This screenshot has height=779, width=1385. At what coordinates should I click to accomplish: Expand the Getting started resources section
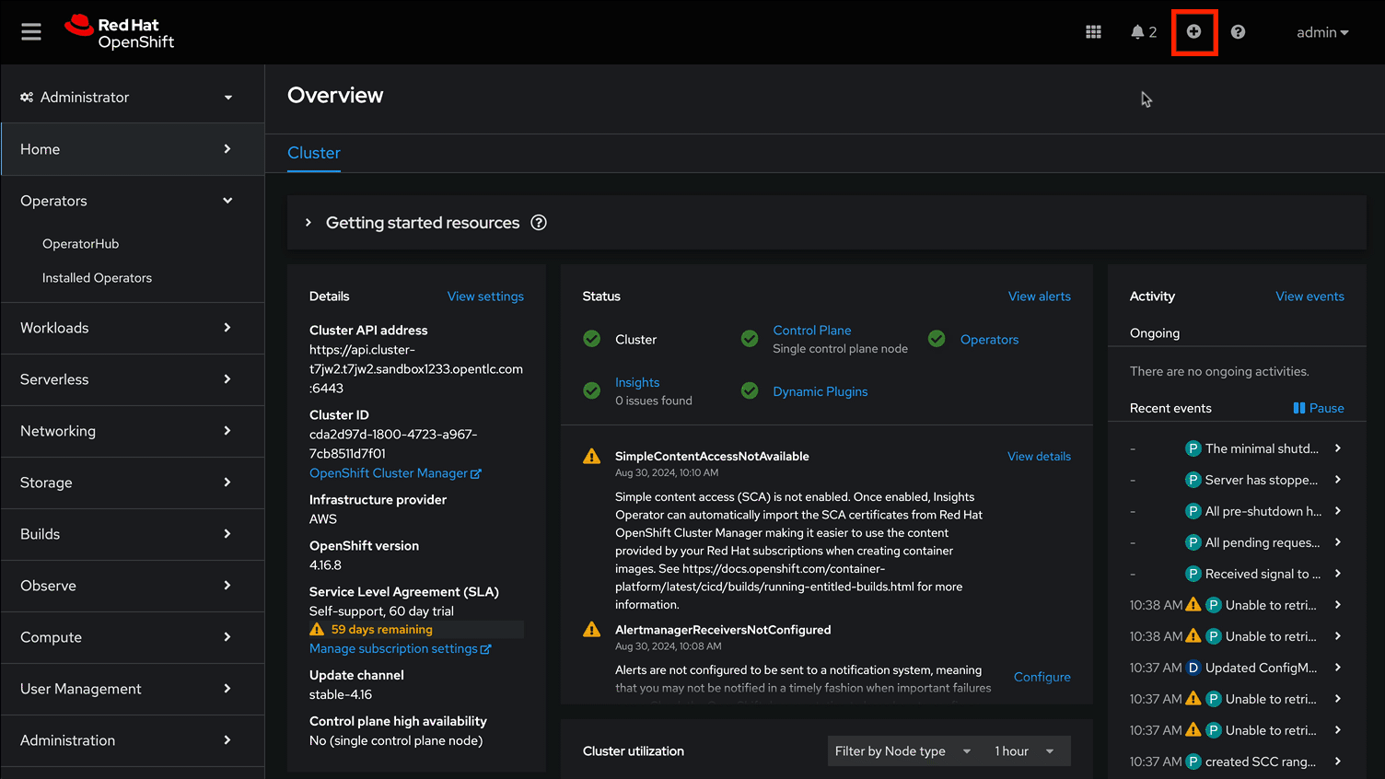(x=308, y=223)
